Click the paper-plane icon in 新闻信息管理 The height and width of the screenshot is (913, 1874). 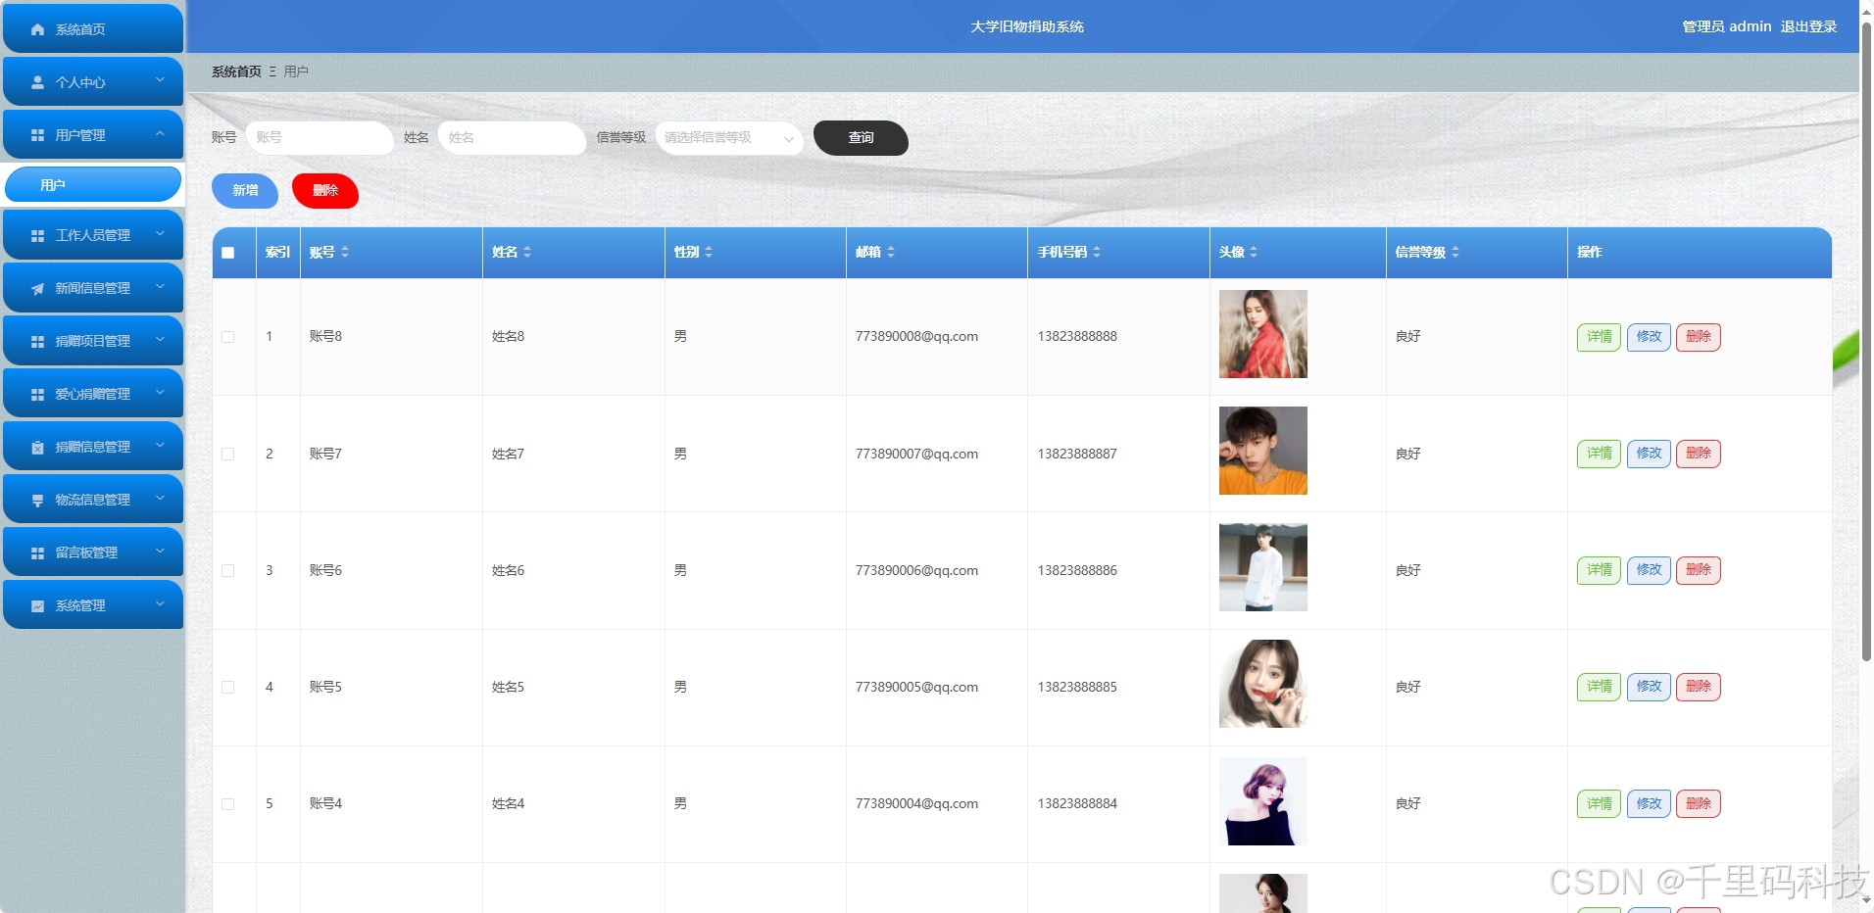click(x=37, y=289)
